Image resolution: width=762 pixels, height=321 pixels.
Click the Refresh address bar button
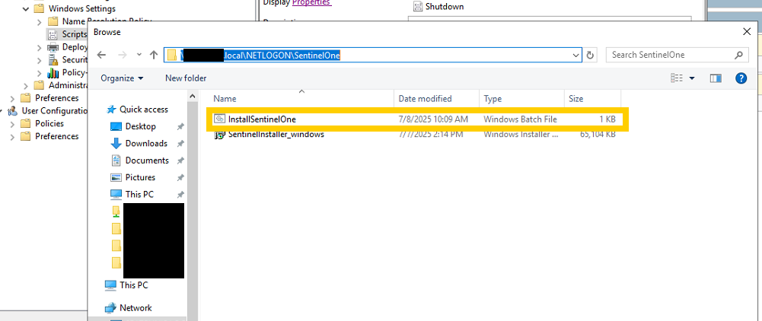point(590,55)
